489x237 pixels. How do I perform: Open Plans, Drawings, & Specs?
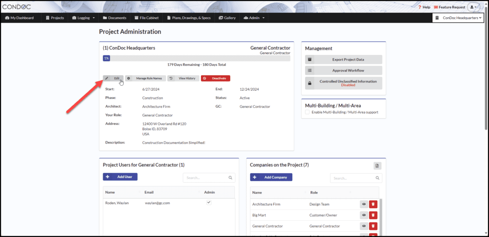pos(189,18)
